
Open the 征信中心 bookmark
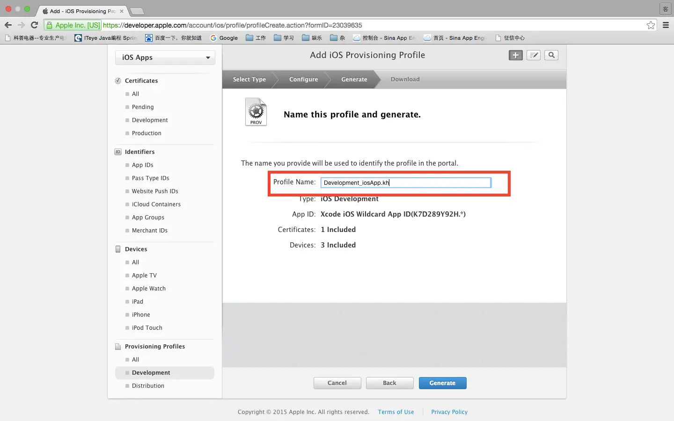[510, 38]
